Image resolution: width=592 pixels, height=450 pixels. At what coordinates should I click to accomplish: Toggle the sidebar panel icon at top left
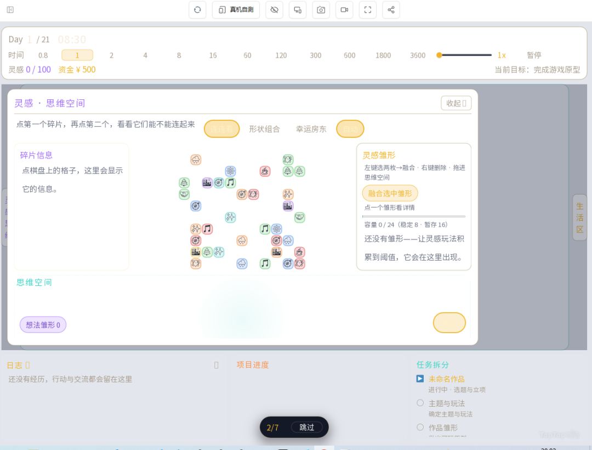click(x=10, y=10)
